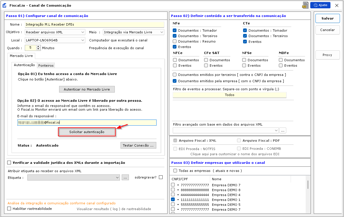Click ellipsis button beside advanced XML filter
The height and width of the screenshot is (217, 344).
point(283,130)
